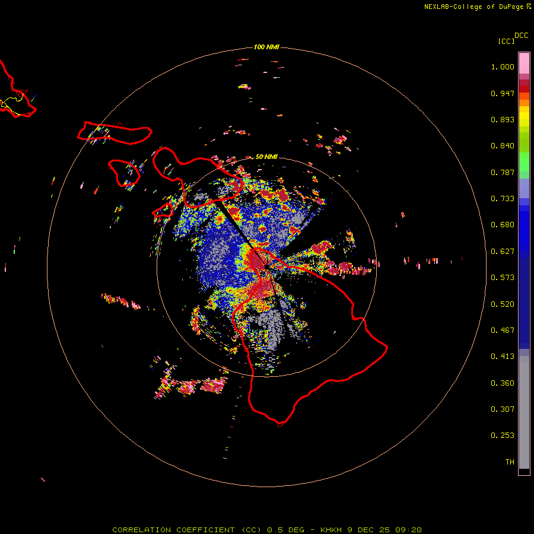Click the 0.840 color scale value

pyautogui.click(x=503, y=146)
